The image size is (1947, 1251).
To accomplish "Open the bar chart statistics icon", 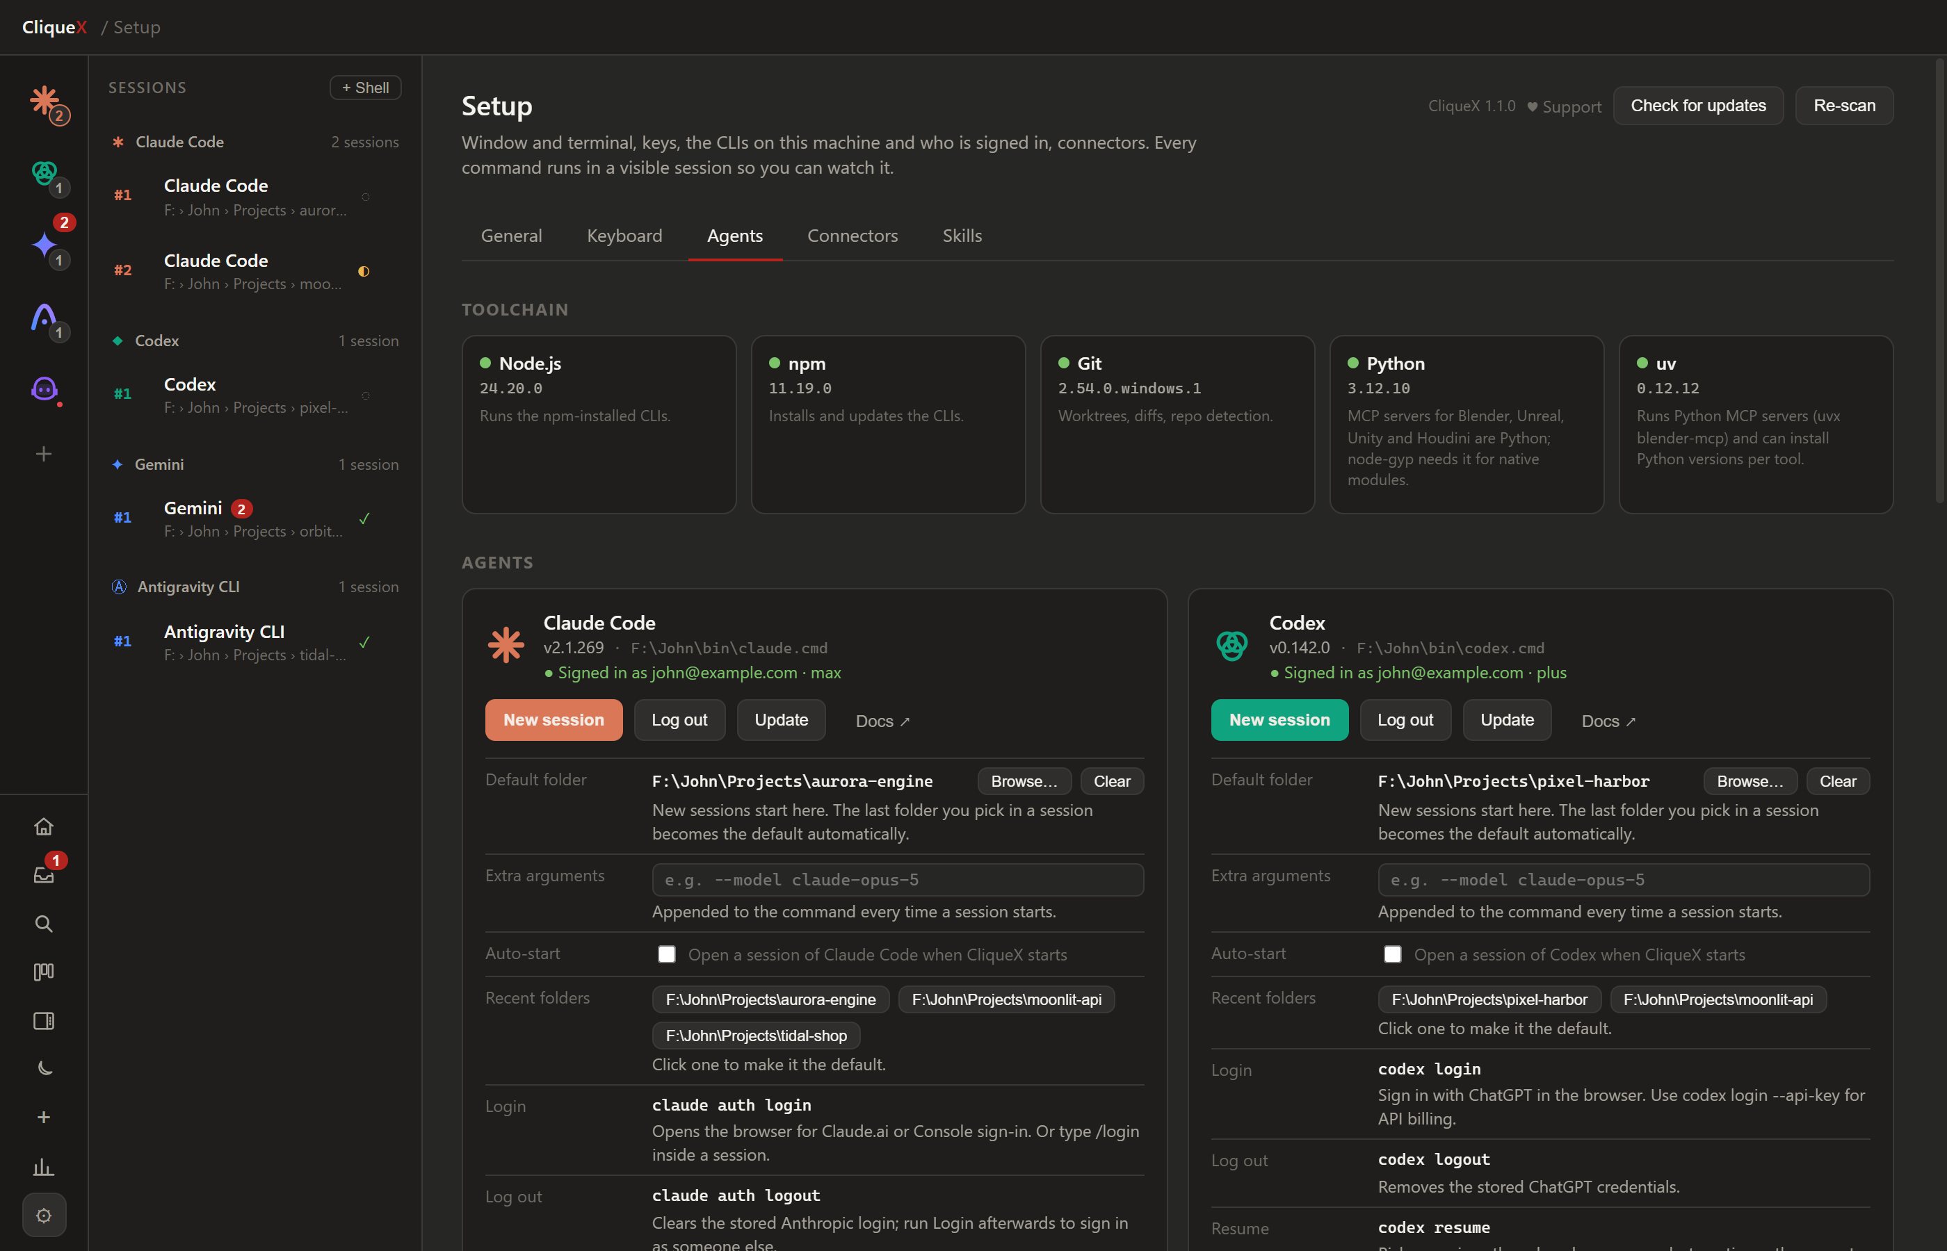I will coord(44,1168).
